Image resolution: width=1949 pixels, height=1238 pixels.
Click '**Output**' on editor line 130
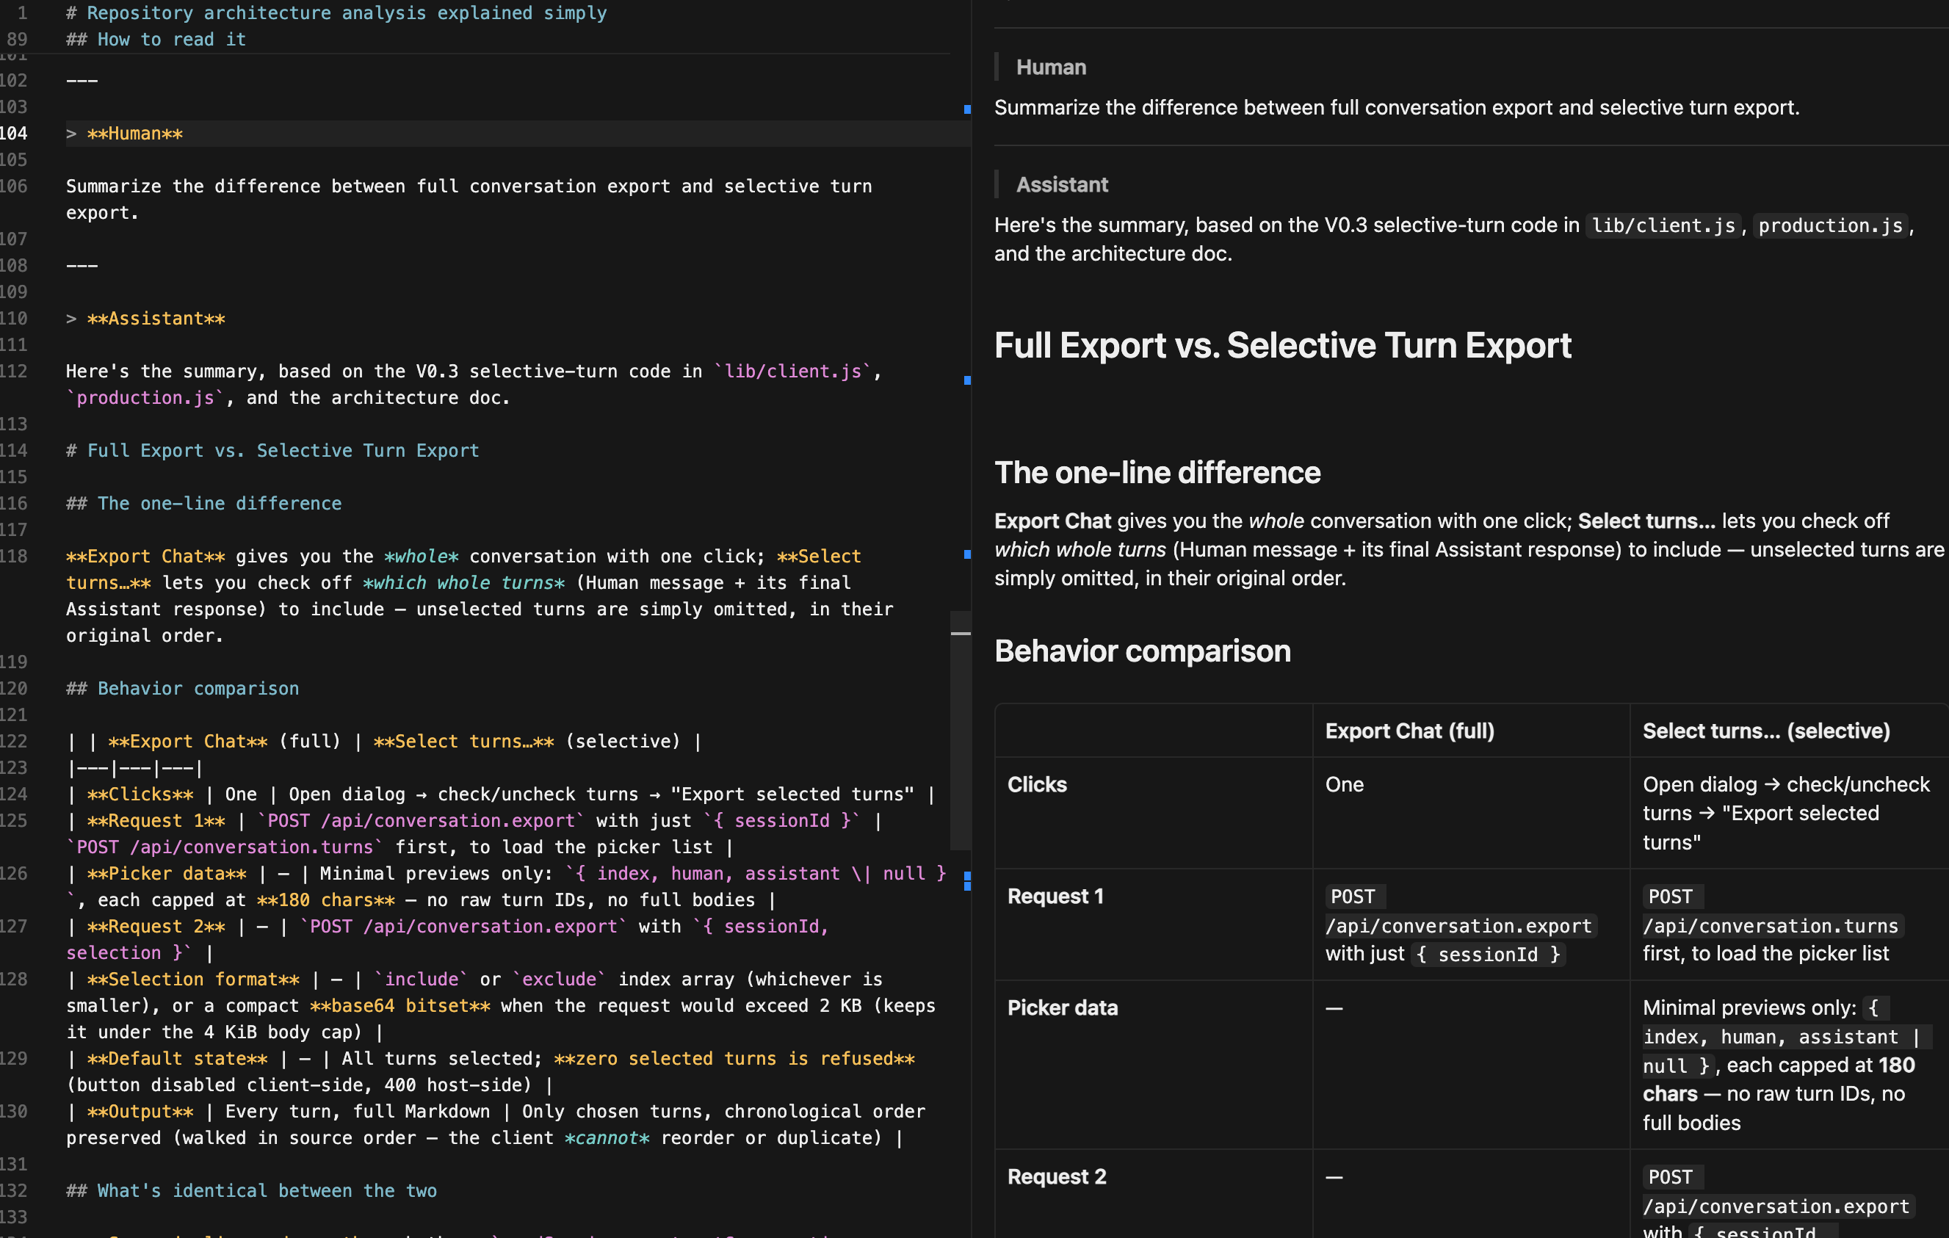(140, 1112)
